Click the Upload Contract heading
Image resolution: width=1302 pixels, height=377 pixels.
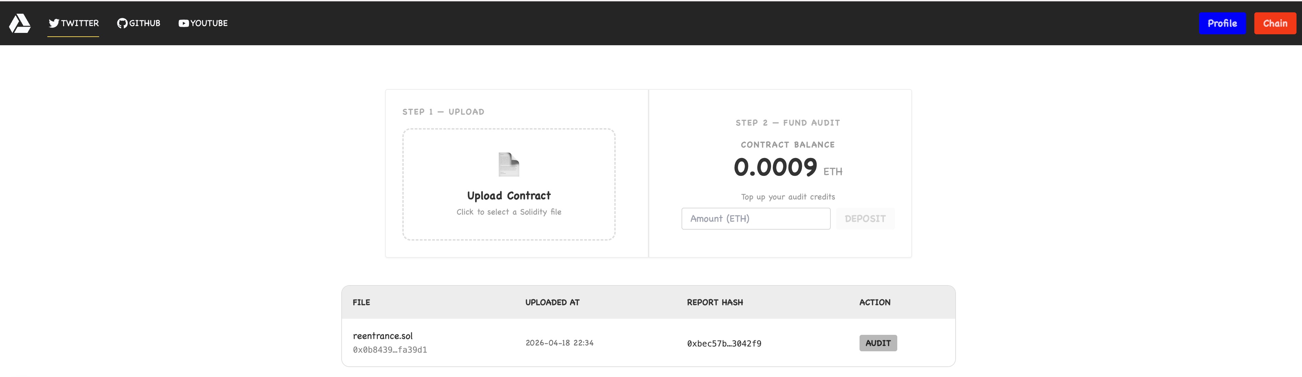(508, 196)
